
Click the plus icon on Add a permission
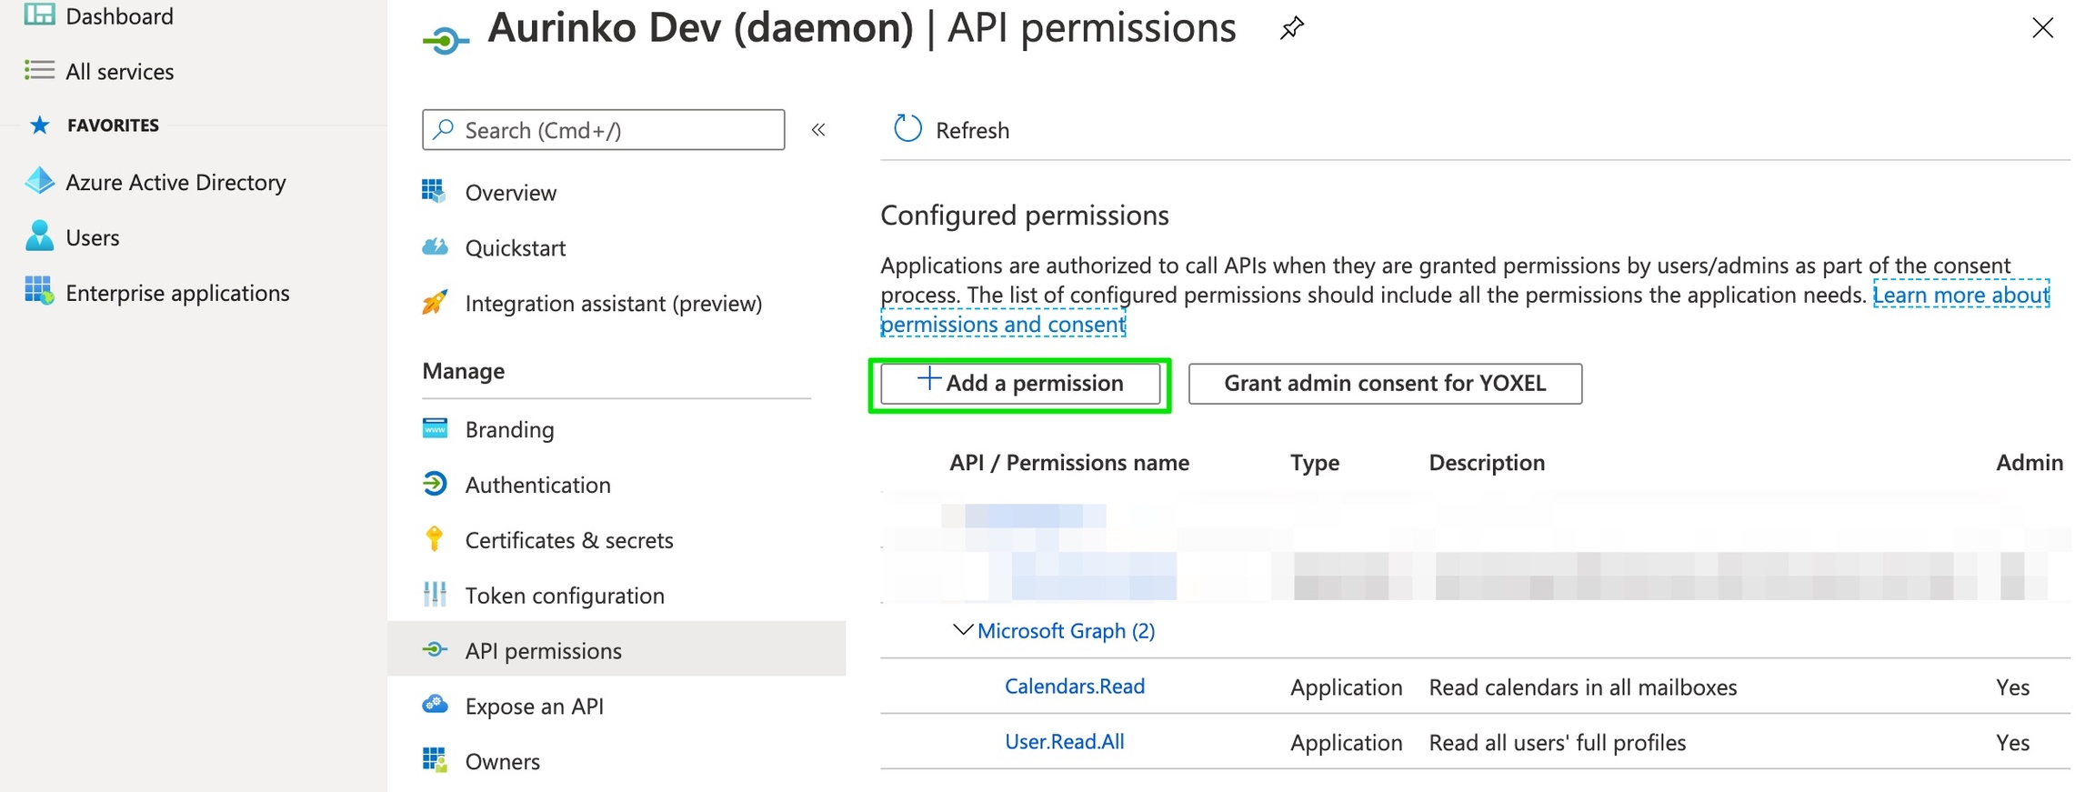click(x=928, y=379)
